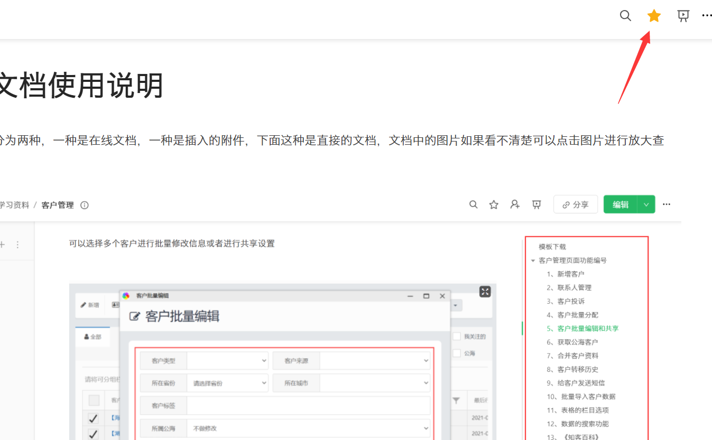Jump to outline item 12、数据的搜索功能
This screenshot has width=712, height=440.
[578, 424]
